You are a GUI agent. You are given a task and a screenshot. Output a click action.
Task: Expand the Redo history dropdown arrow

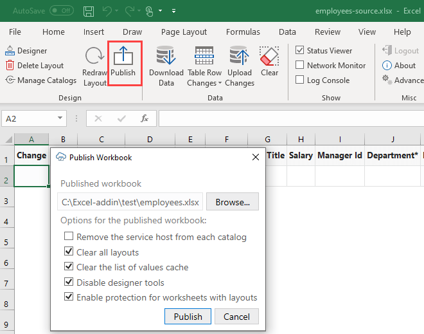[x=139, y=11]
